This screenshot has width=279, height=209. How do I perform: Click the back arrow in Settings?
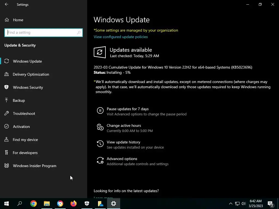7,4
